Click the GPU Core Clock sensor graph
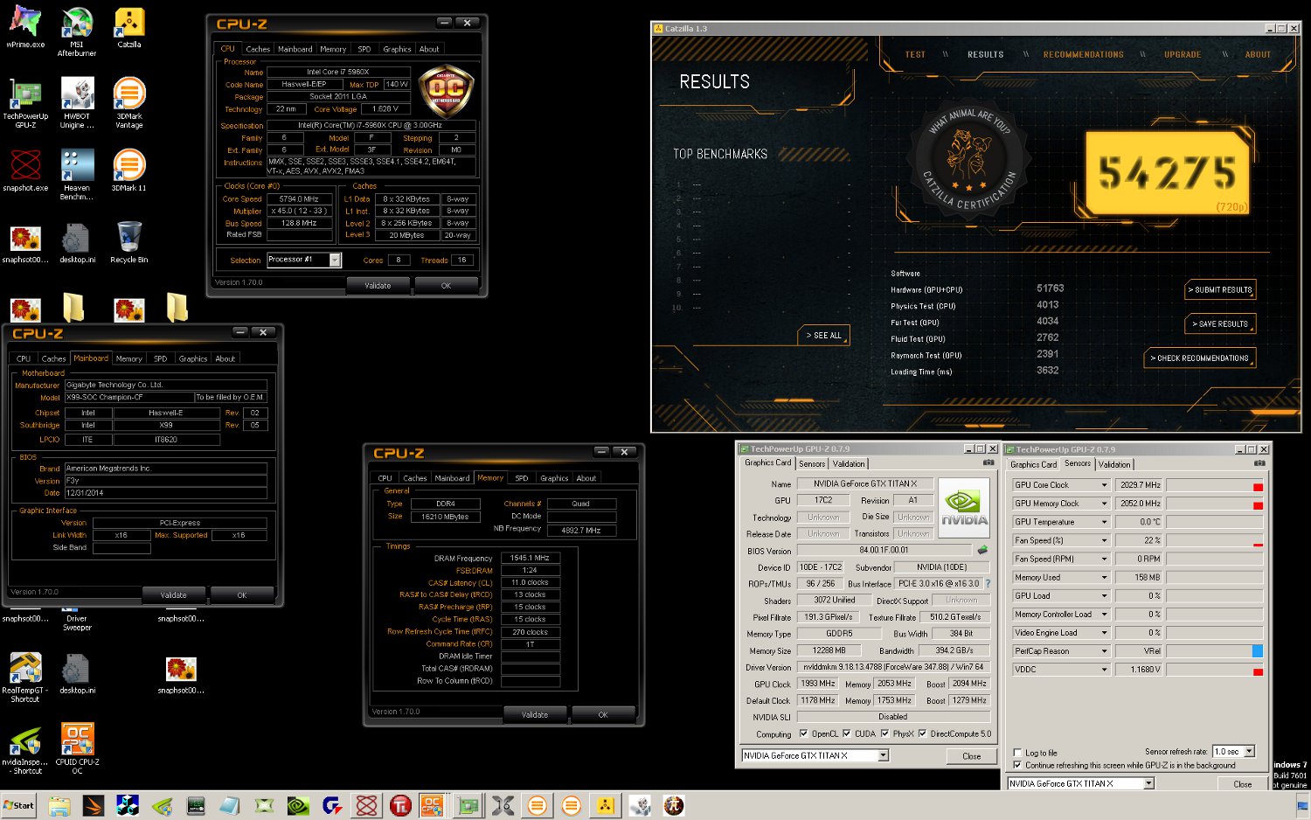The image size is (1311, 820). coord(1215,485)
